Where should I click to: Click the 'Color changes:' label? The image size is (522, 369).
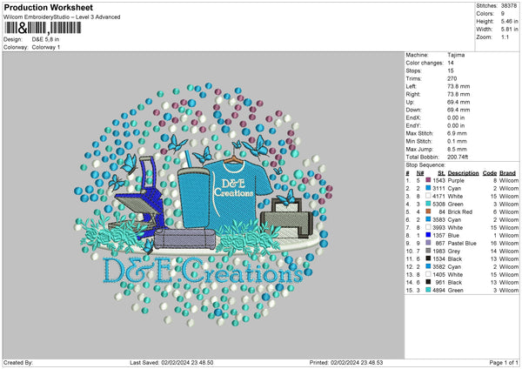point(425,63)
